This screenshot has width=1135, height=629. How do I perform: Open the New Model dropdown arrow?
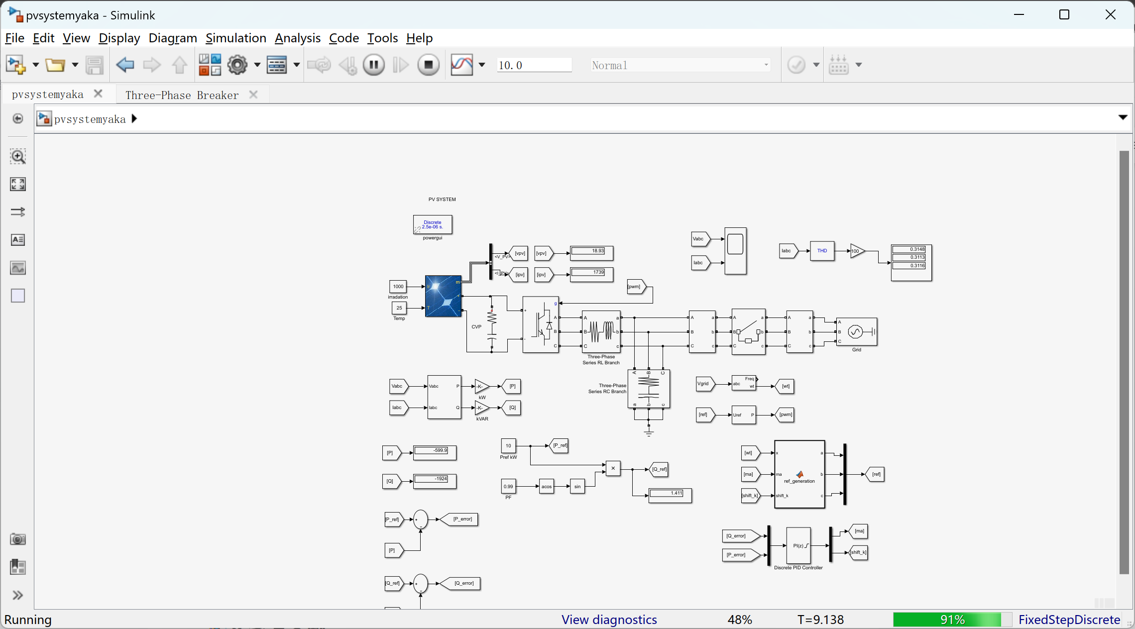click(35, 65)
